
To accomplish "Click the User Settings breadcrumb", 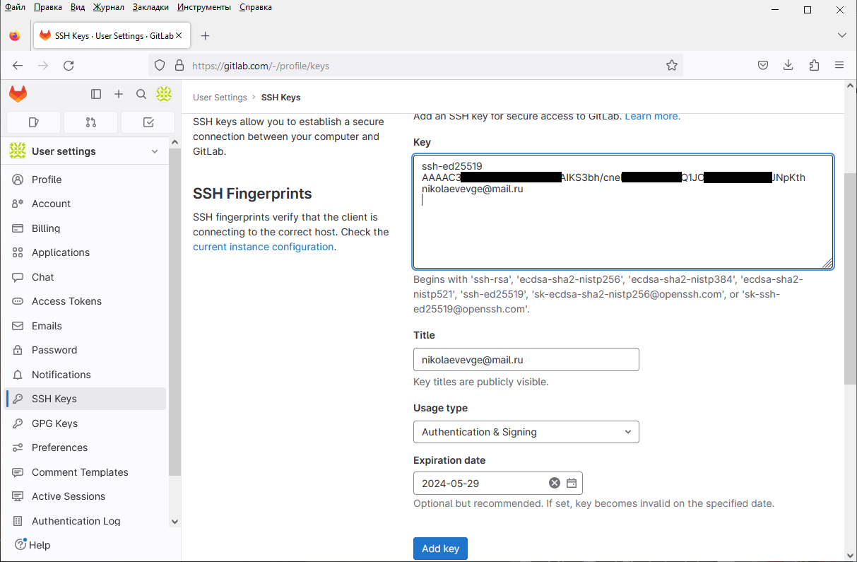I will point(220,98).
